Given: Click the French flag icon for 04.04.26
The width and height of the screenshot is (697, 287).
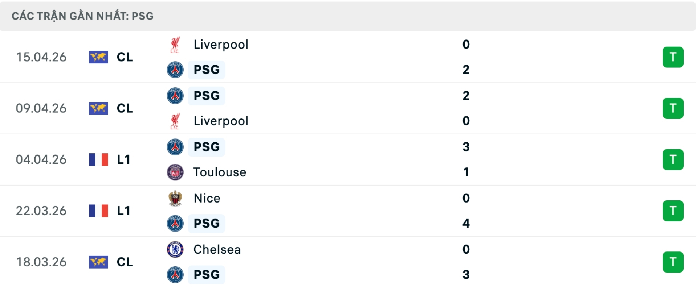Looking at the screenshot, I should pos(98,159).
